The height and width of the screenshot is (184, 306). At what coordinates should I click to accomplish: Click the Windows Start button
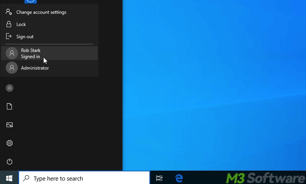(x=9, y=178)
